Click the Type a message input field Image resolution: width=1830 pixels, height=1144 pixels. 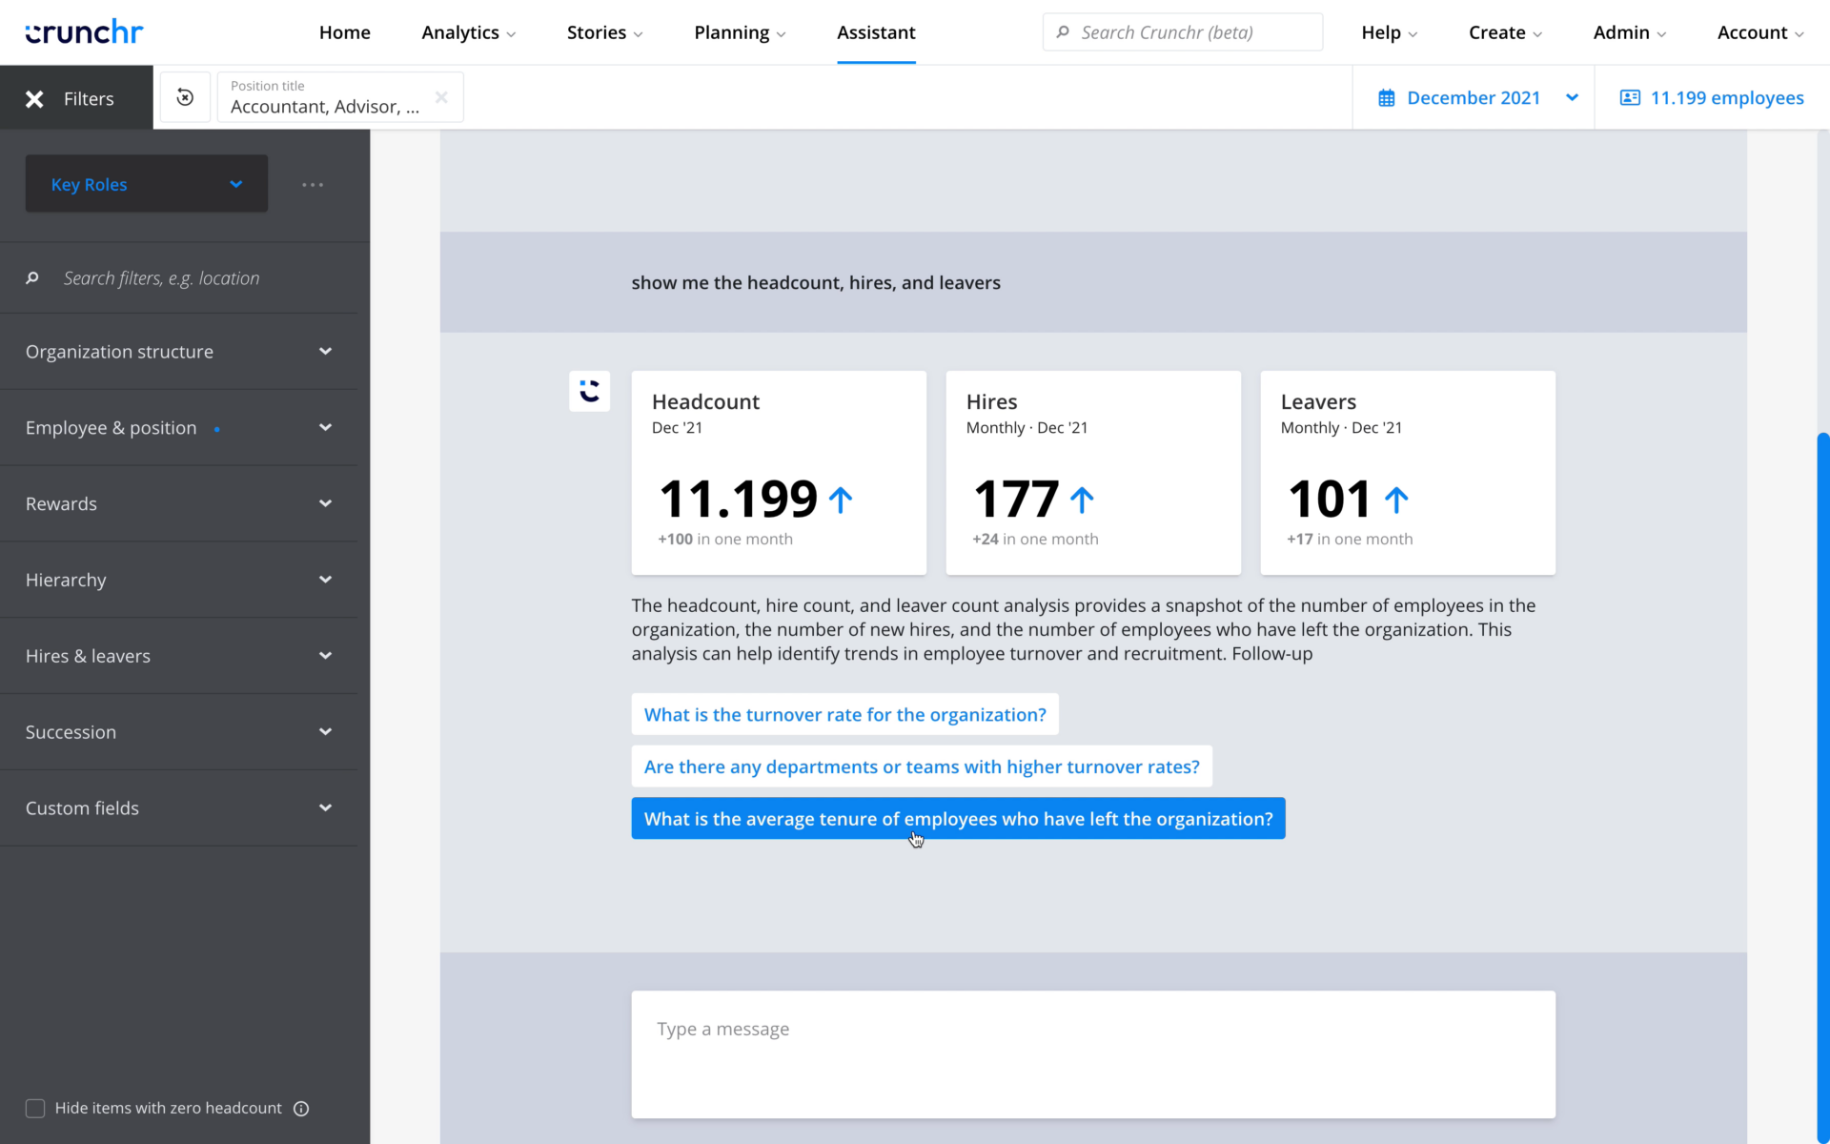(x=1092, y=1054)
